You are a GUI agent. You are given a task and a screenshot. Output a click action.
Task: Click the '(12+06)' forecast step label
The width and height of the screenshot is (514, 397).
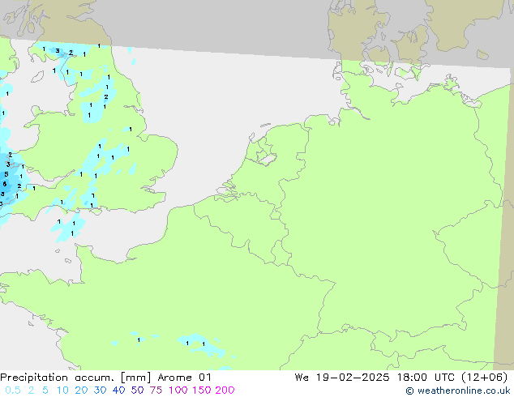click(x=485, y=378)
